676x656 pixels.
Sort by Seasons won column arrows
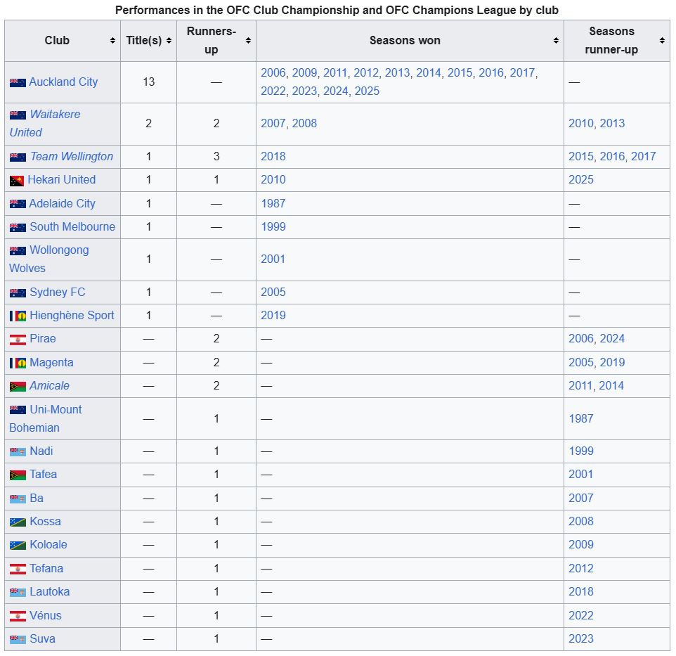[556, 41]
